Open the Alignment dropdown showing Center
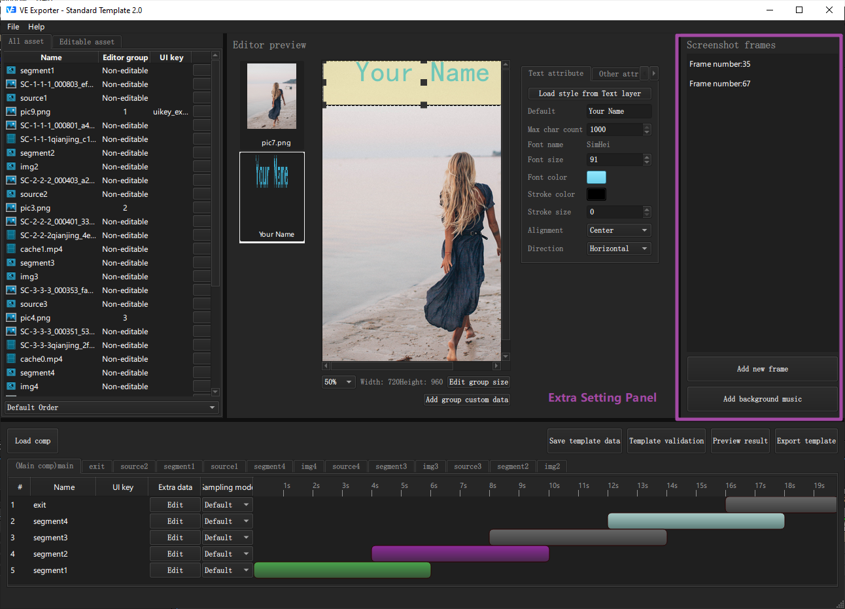This screenshot has height=609, width=845. (619, 230)
